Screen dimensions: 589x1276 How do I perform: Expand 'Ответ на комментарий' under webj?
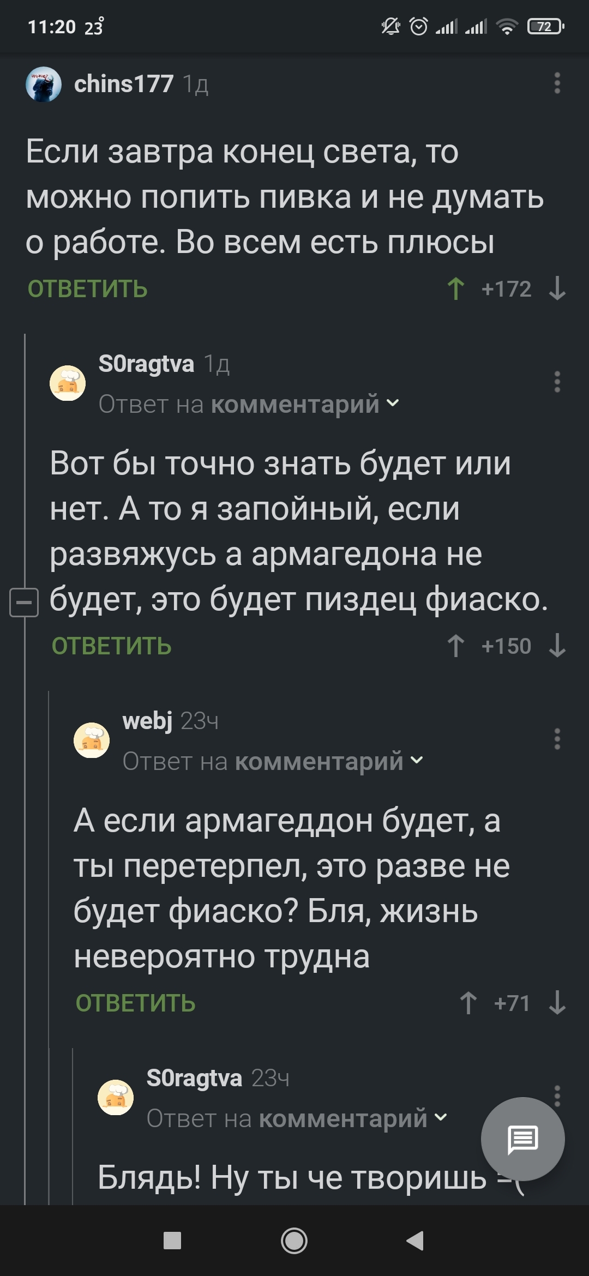(x=273, y=761)
